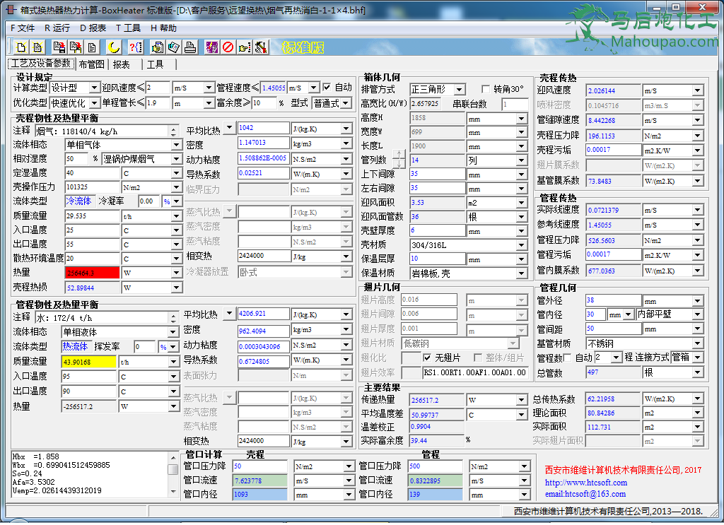724x525 pixels.
Task: Open the 基管材质 不锈钢 dropdown
Action: (697, 343)
